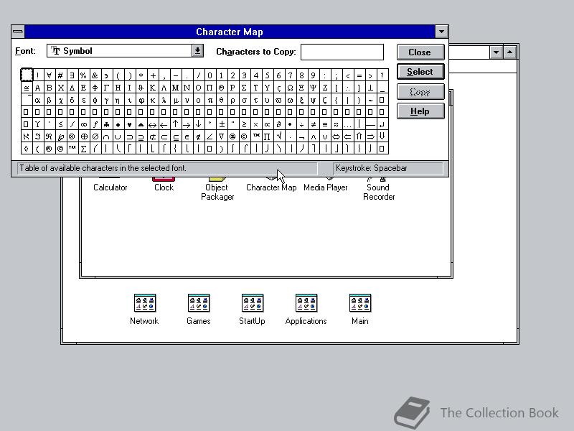The height and width of the screenshot is (431, 574).
Task: Choose the double down arrow symbol
Action: (x=382, y=136)
